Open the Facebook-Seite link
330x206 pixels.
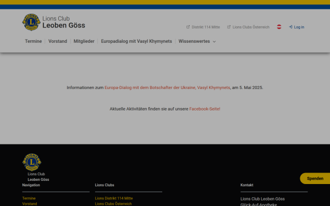coord(205,109)
